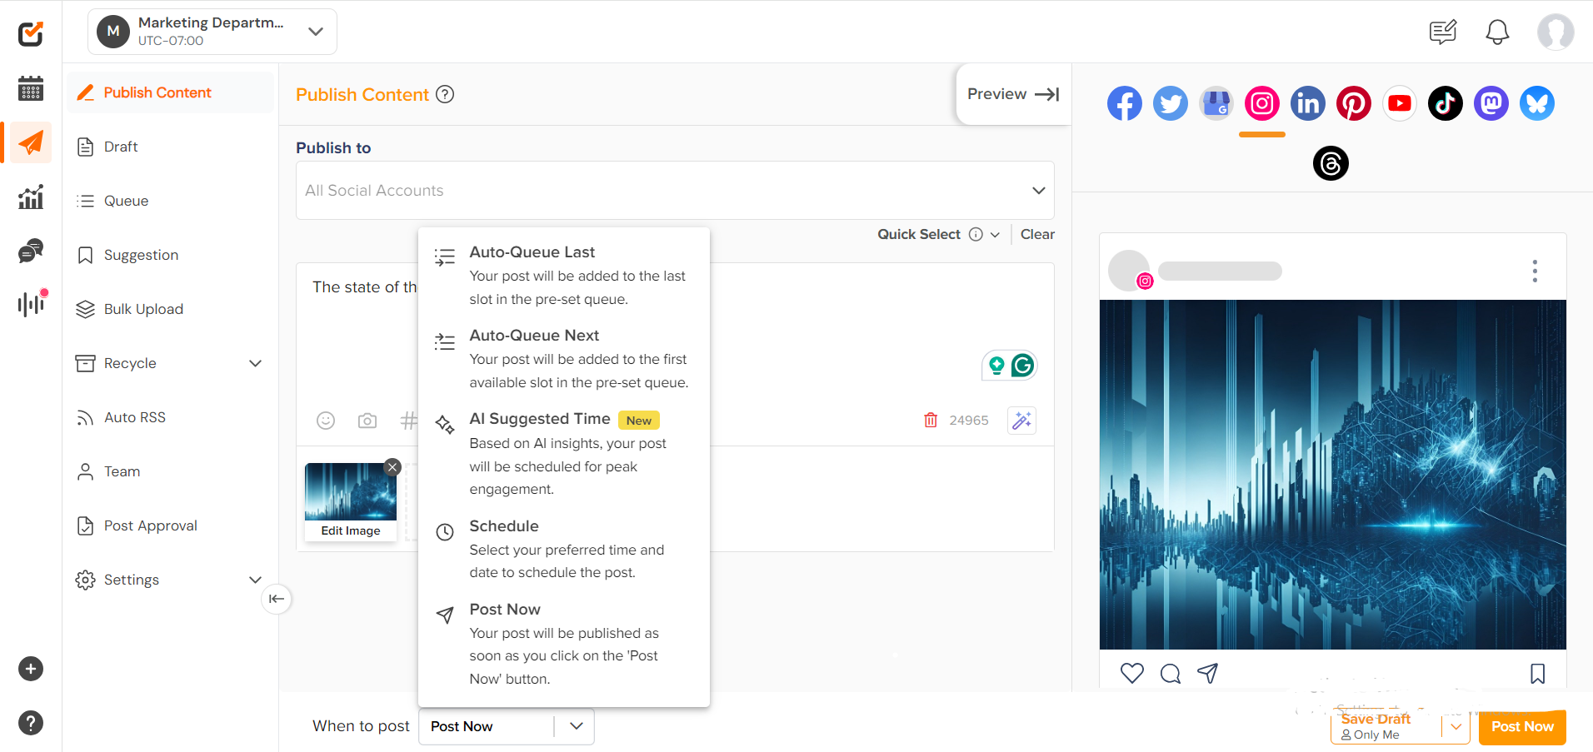
Task: Open the emoji picker in the composer
Action: point(326,421)
